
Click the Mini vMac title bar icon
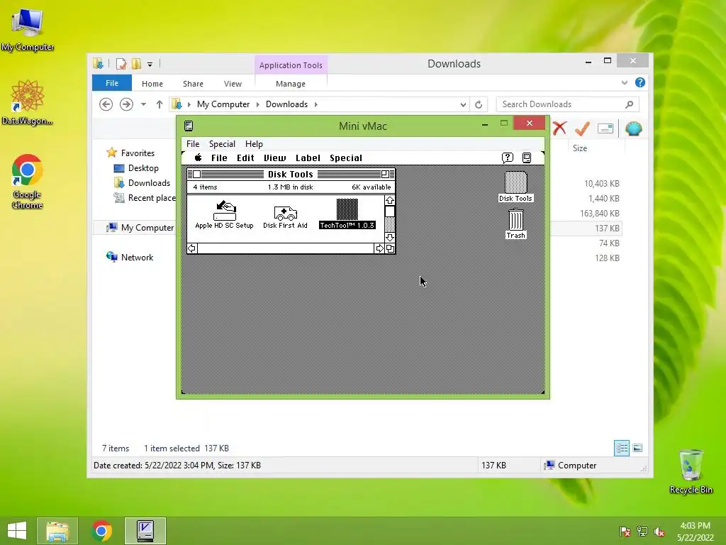(189, 126)
